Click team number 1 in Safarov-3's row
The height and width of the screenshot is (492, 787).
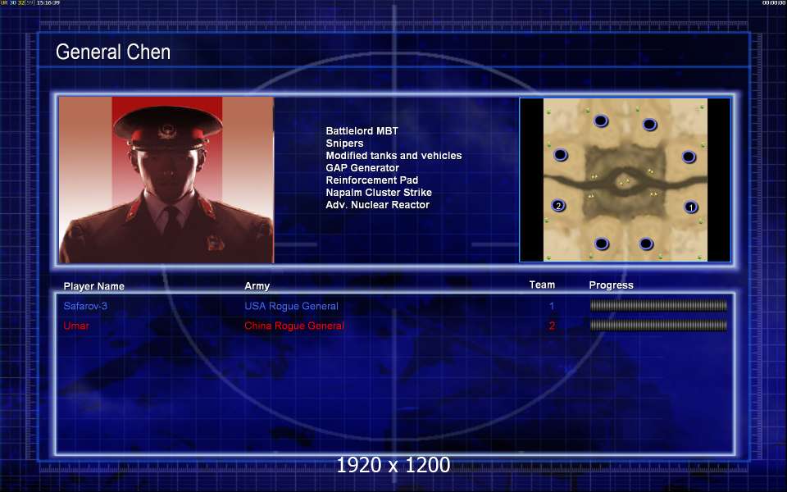[552, 306]
